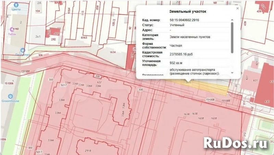This screenshot has width=274, height=155.
Task: Select the Табак shop marker icon
Action: tap(12, 29)
